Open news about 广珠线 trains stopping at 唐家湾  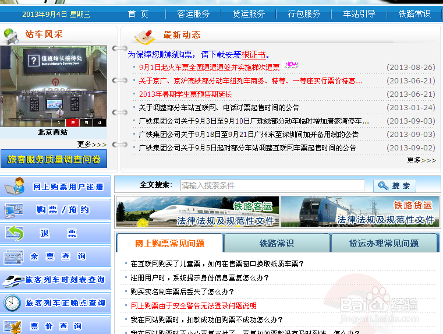(x=254, y=121)
